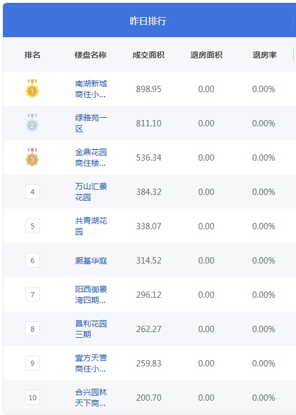Select the rank 9 badge
The height and width of the screenshot is (415, 296).
click(33, 363)
